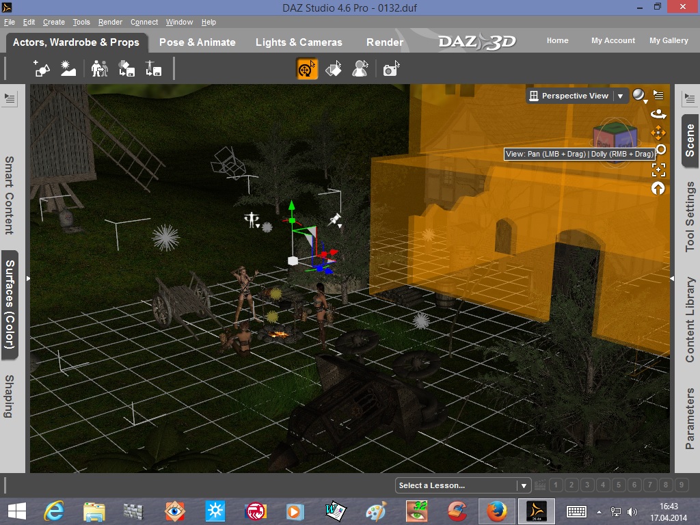Viewport: 700px width, 525px height.
Task: Open the Select a Lesson combo box
Action: point(463,485)
